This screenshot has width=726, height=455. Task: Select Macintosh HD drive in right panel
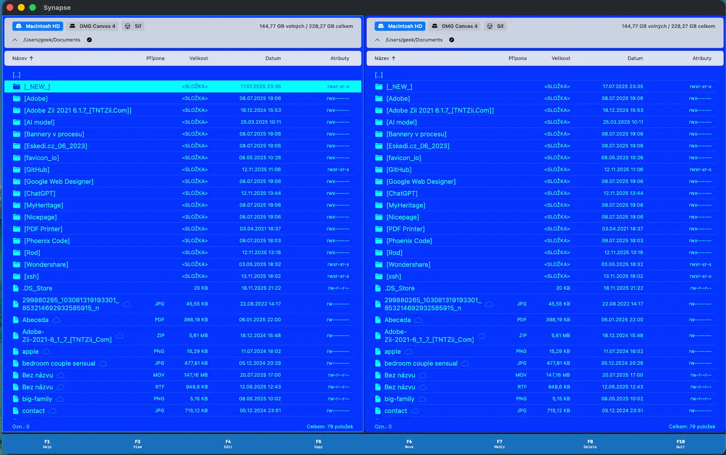(400, 26)
